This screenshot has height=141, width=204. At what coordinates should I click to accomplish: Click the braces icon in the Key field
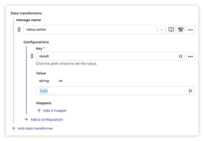[181, 56]
